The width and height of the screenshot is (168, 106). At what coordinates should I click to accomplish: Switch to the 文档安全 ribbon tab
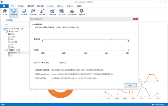tap(50, 6)
